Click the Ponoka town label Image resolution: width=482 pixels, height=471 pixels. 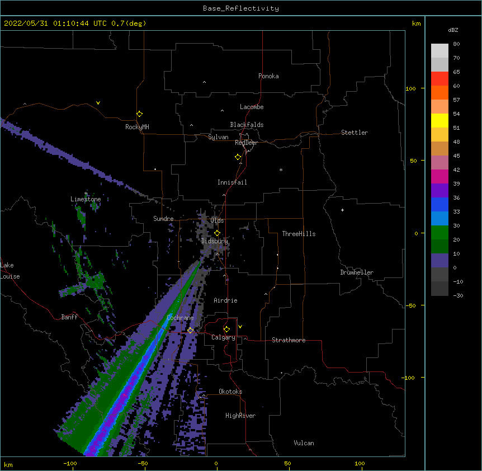(x=268, y=76)
